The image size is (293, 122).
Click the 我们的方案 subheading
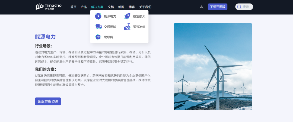click(x=46, y=69)
